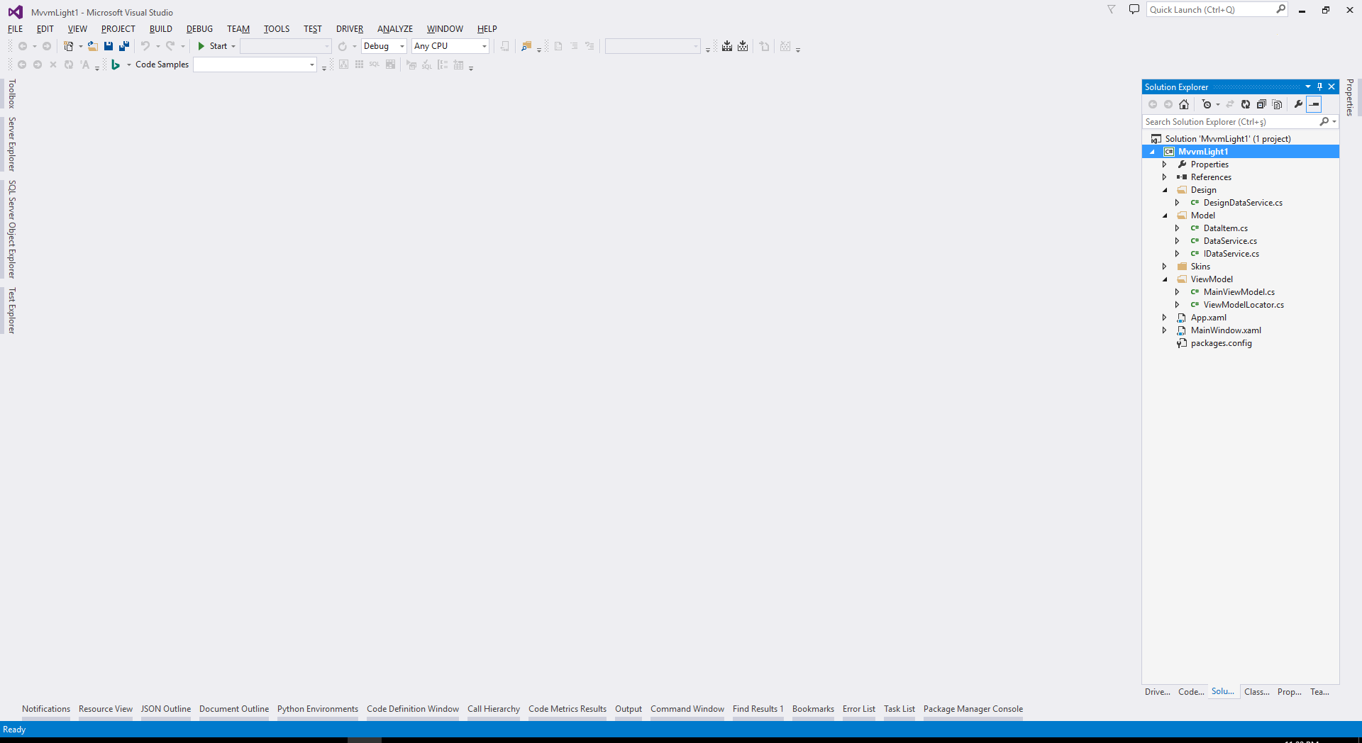Select MainWindow.xaml in the tree

(x=1226, y=330)
